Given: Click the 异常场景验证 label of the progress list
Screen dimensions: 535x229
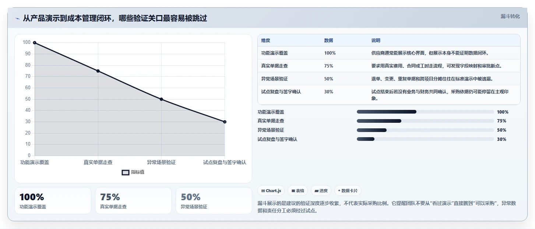Looking at the screenshot, I should [x=271, y=130].
